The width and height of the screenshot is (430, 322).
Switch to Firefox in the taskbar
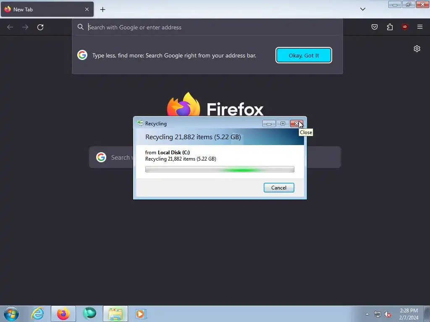(x=63, y=314)
